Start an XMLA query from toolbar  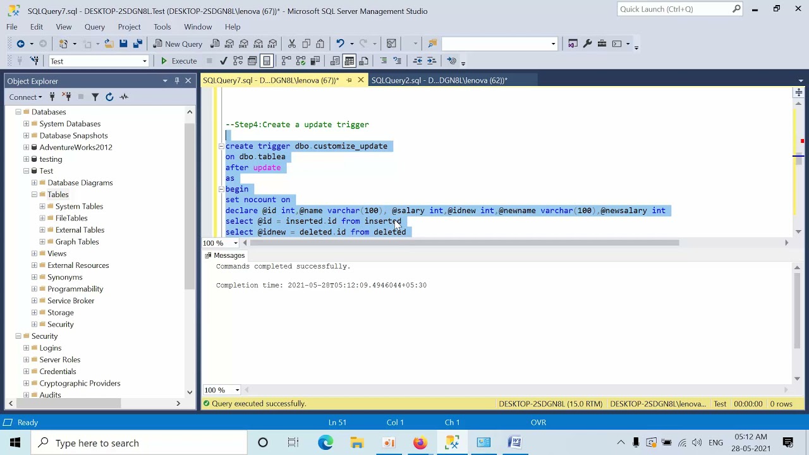[258, 44]
